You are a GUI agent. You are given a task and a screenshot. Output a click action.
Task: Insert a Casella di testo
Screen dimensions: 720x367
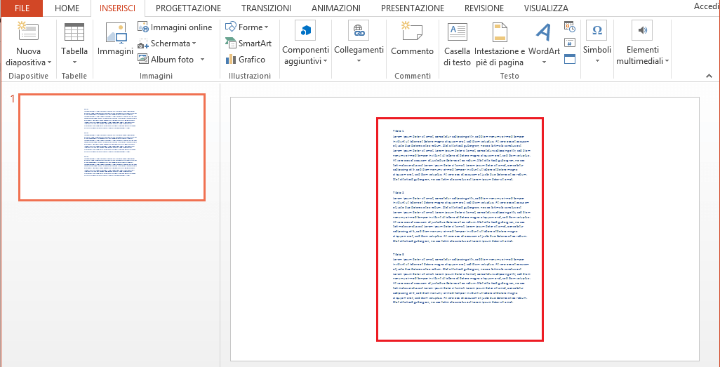[x=458, y=44]
